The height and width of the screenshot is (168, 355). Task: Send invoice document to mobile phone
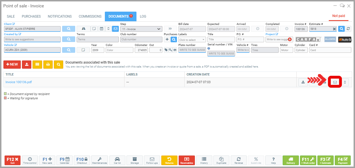[x=345, y=82]
